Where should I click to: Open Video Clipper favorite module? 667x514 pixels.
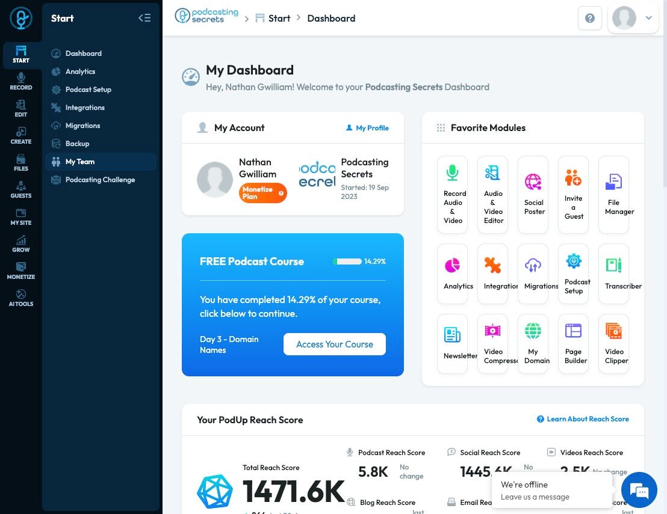[x=614, y=344]
